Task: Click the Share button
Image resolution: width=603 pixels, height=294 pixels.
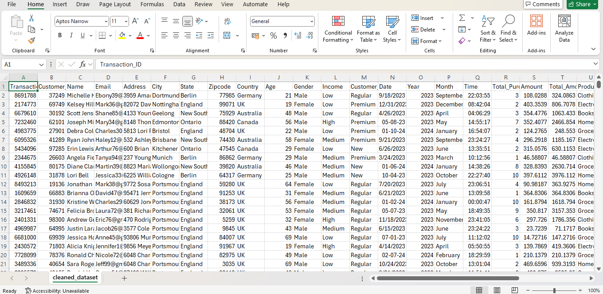Action: [x=583, y=4]
